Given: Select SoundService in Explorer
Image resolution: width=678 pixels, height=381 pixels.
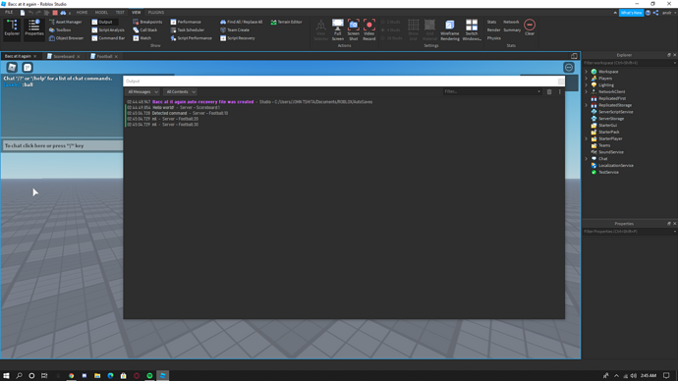Looking at the screenshot, I should (610, 152).
